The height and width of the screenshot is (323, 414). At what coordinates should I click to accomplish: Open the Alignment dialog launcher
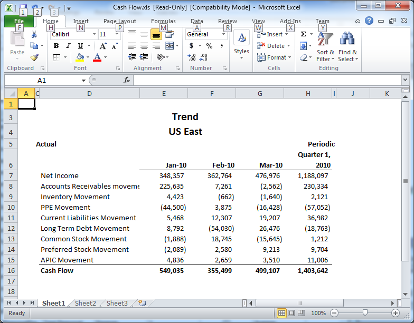tap(177, 68)
